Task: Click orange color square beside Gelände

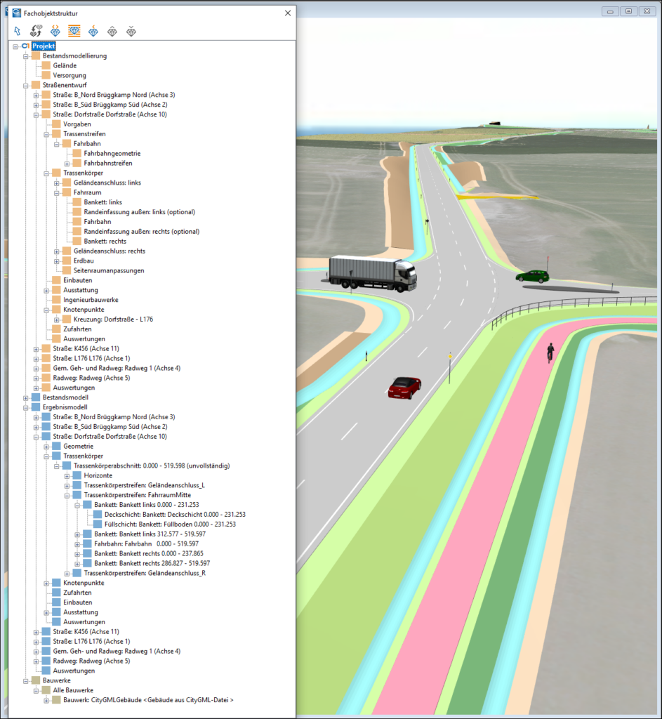Action: click(47, 65)
